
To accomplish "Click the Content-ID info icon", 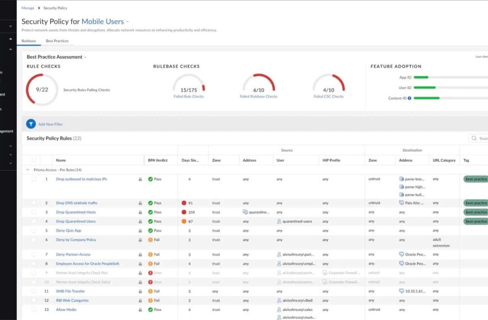I will [x=409, y=98].
